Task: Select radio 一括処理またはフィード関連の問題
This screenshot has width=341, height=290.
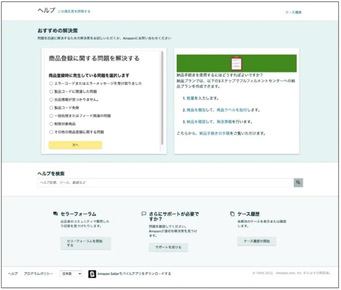Action: (51, 116)
